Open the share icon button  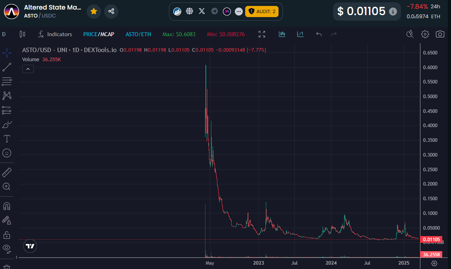(111, 12)
